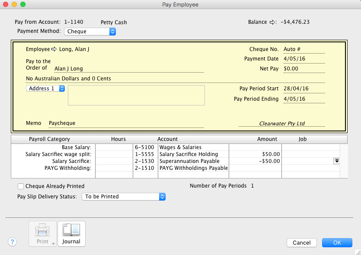Select the Cheque No. field
This screenshot has height=255, width=361.
coord(303,49)
